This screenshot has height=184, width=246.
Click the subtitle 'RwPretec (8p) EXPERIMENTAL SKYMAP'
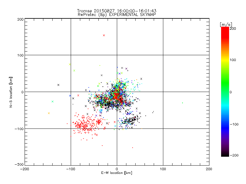click(117, 15)
